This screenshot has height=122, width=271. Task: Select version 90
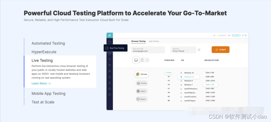coord(169,93)
